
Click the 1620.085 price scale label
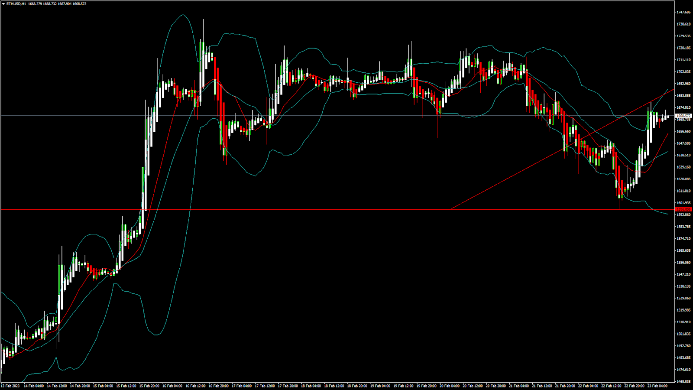(683, 179)
